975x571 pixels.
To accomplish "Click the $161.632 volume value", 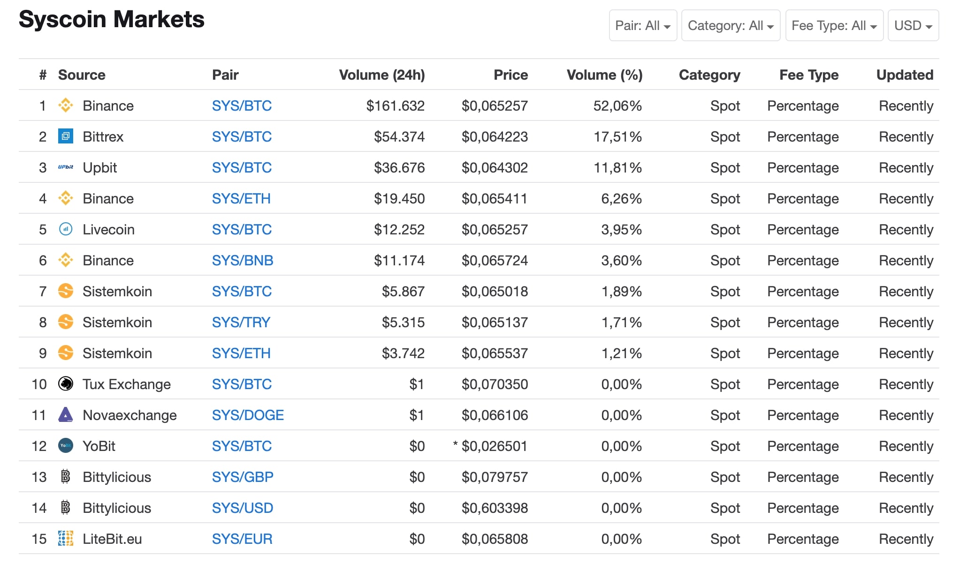I will 395,106.
